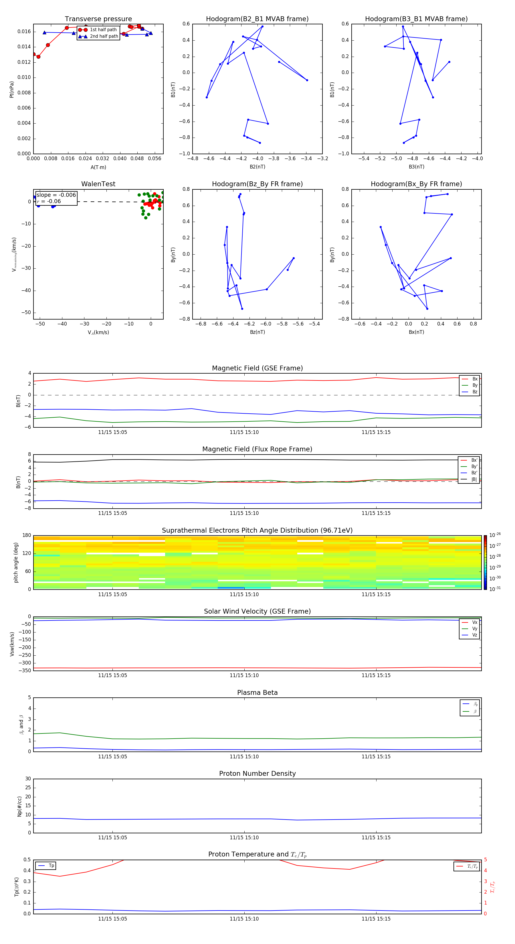Click "11/15 15:10" tick under GSE magnetic field
This screenshot has height=944, width=515.
pos(244,432)
